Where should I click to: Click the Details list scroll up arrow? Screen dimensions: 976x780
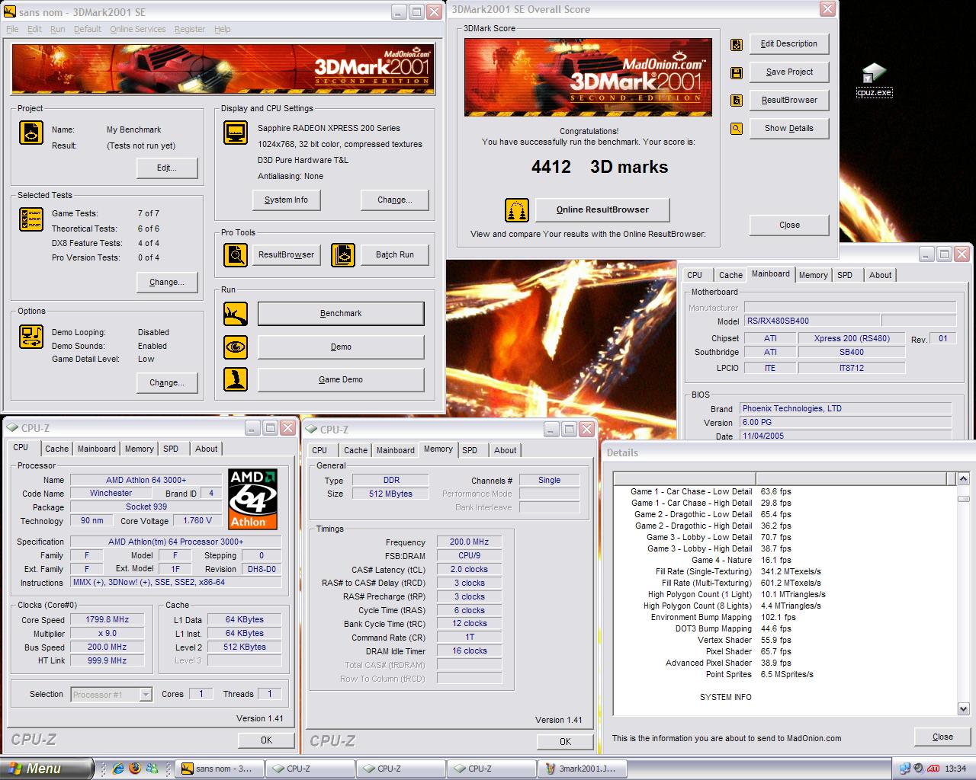click(963, 478)
